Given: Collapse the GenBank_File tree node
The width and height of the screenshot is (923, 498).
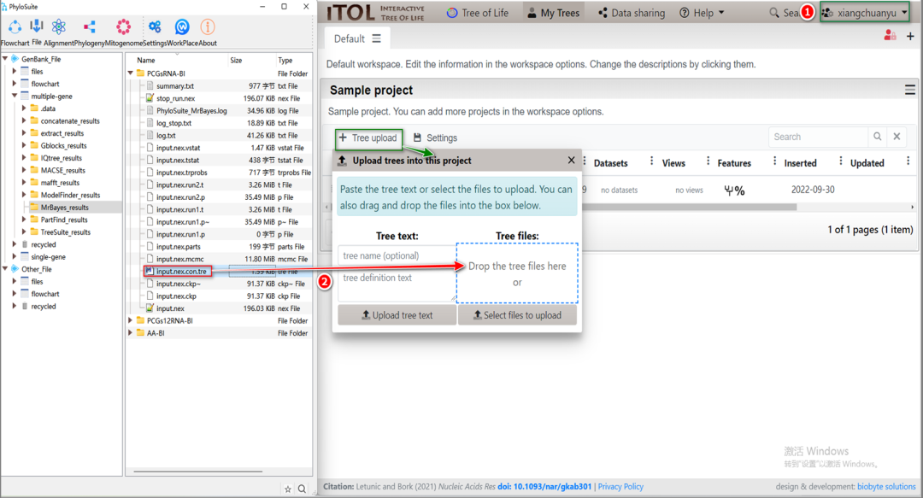Looking at the screenshot, I should click(5, 59).
